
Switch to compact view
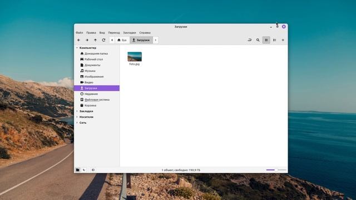click(x=283, y=40)
